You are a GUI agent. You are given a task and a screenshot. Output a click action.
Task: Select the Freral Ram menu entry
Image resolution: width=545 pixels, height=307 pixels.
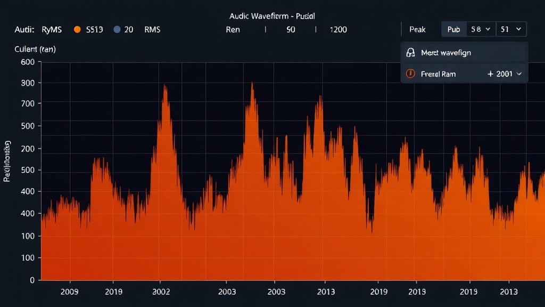(x=438, y=74)
